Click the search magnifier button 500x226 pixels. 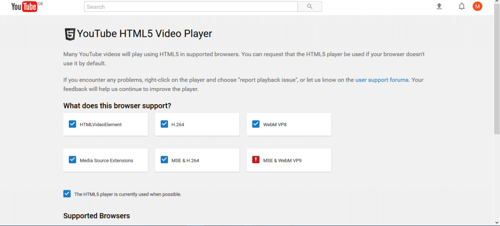[310, 6]
